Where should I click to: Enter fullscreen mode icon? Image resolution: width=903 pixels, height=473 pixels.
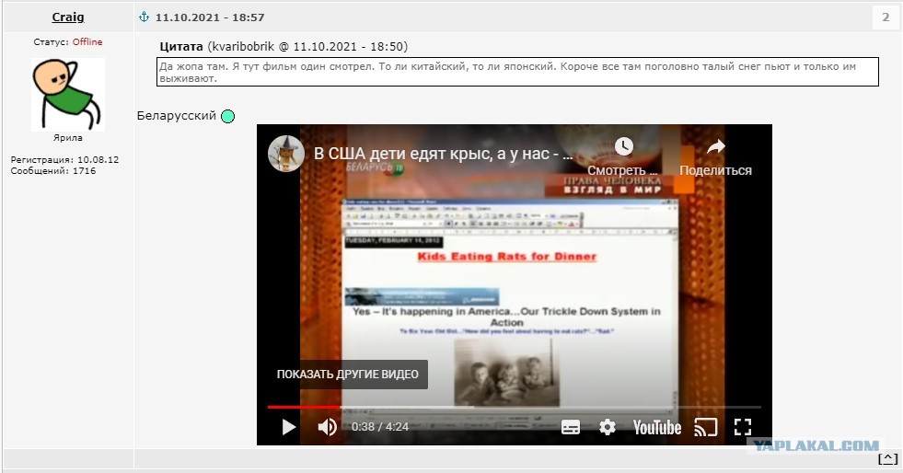[743, 427]
